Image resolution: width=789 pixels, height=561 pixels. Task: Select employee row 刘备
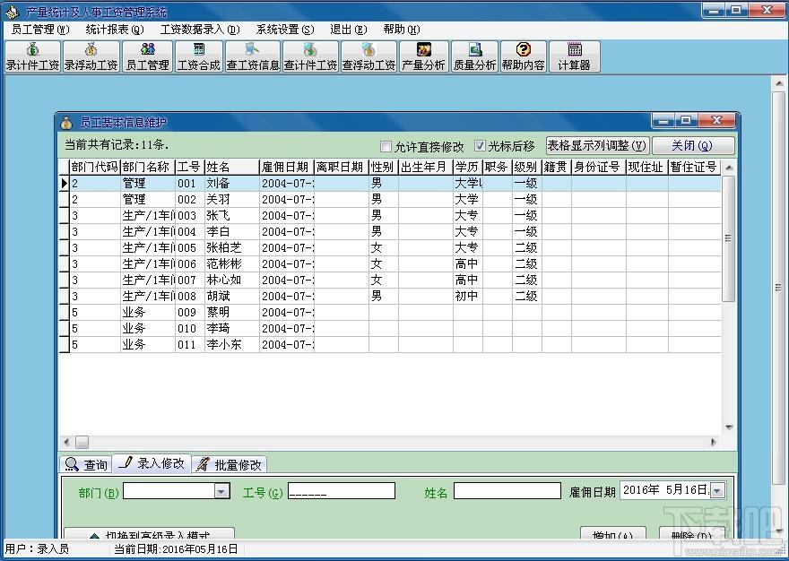click(390, 183)
